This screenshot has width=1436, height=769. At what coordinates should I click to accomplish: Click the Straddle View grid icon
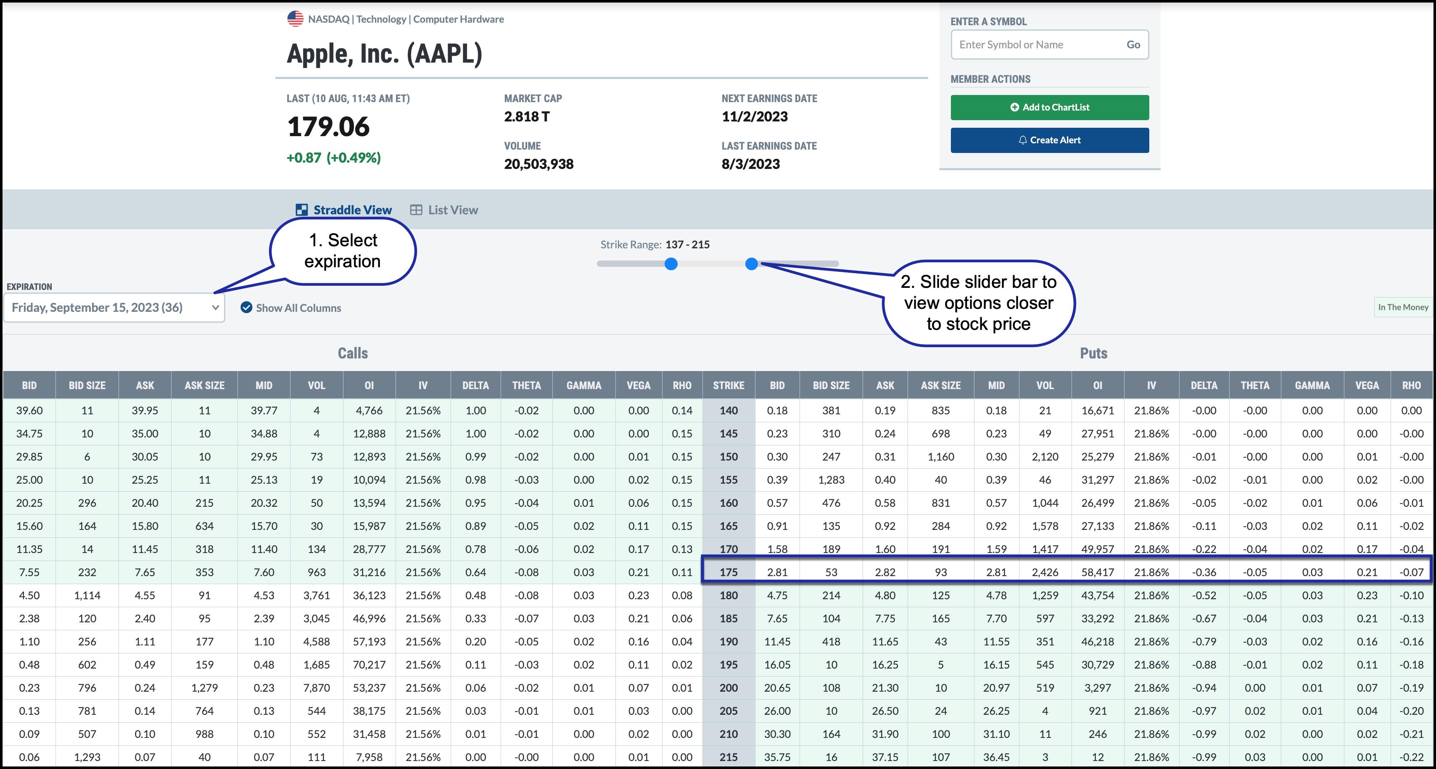tap(301, 210)
